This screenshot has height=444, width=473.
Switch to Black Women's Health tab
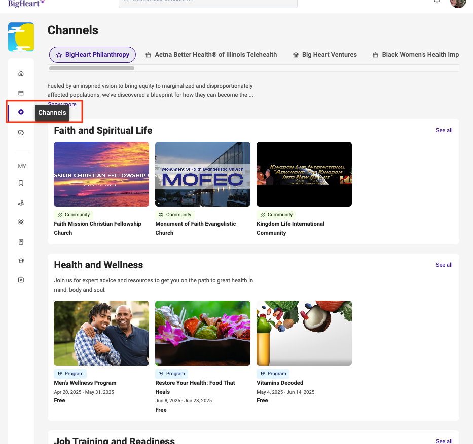(x=416, y=55)
